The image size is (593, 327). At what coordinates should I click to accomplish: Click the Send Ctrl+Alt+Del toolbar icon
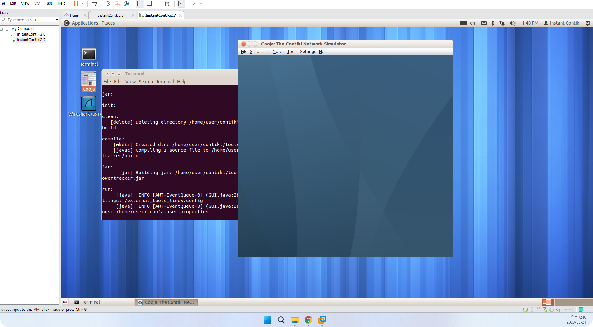94,3
